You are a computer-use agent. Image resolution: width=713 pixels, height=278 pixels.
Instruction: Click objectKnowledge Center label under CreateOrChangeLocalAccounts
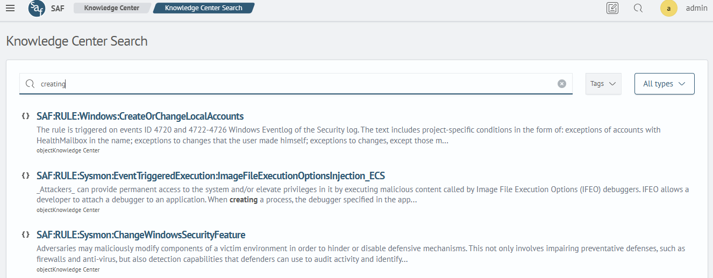[68, 151]
